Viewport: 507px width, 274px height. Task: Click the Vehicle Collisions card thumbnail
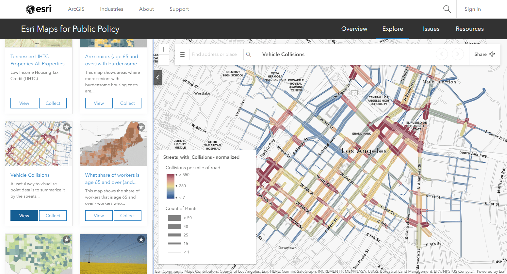coord(39,144)
